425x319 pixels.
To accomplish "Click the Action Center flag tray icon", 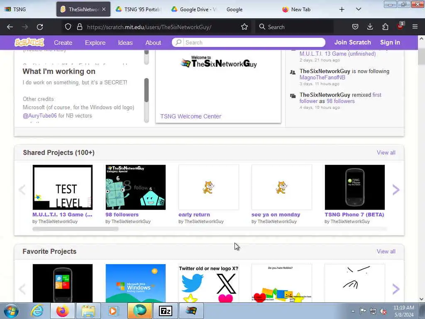I will [363, 311].
